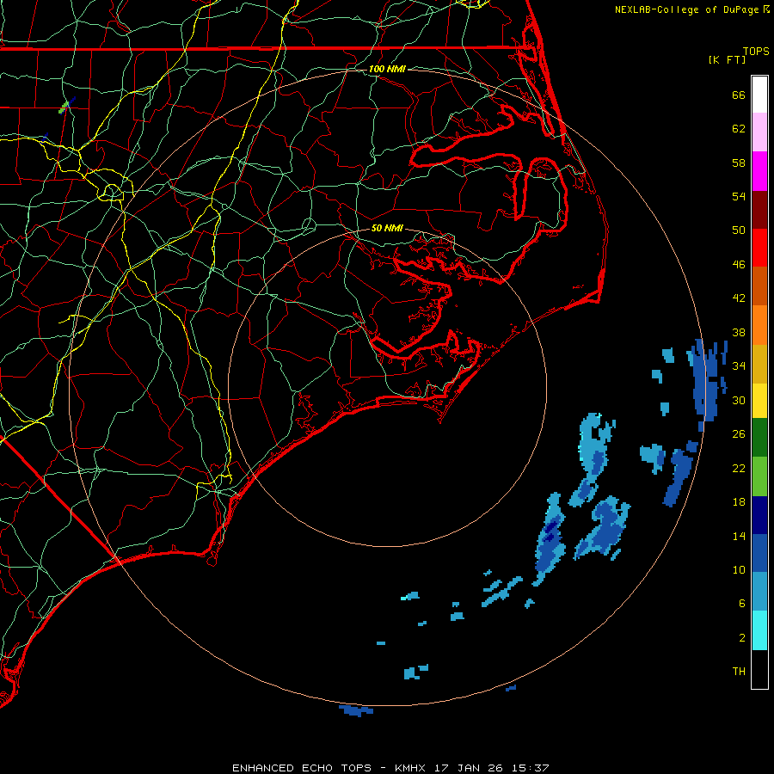Image resolution: width=774 pixels, height=774 pixels.
Task: Click the "66" legend value
Action: 739,95
